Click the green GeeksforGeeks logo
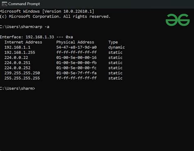The image size is (194, 151). pos(178,20)
